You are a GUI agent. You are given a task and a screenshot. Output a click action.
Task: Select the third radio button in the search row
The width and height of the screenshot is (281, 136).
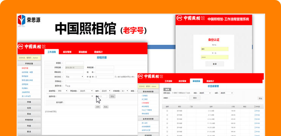pos(186,93)
